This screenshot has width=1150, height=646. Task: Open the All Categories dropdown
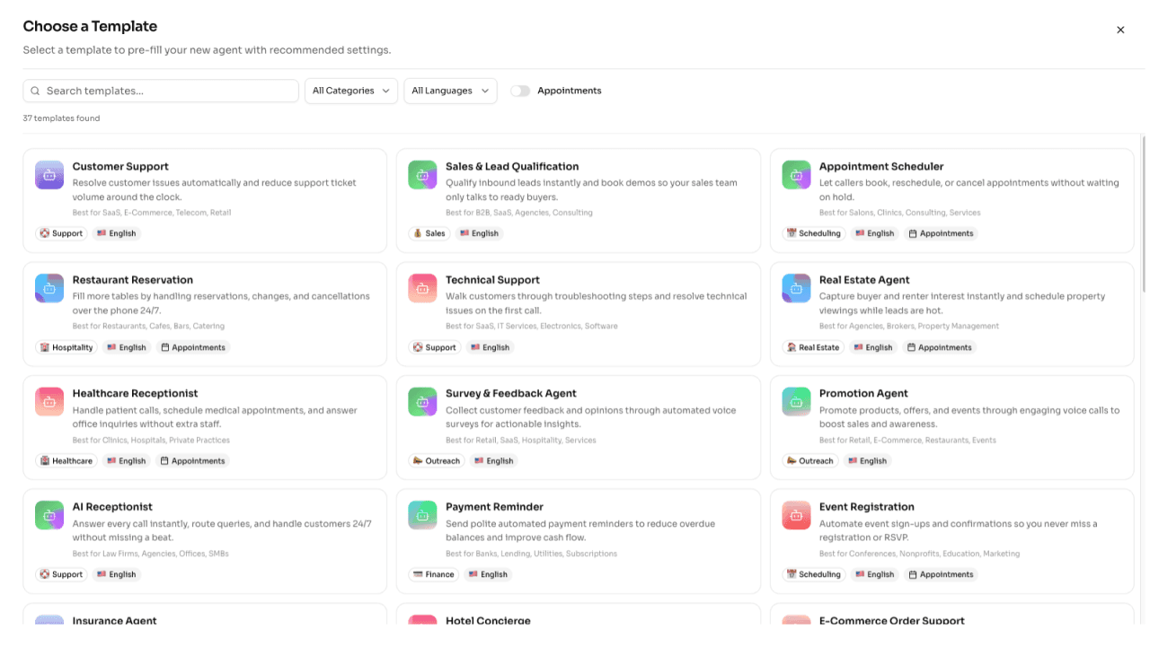click(x=351, y=91)
